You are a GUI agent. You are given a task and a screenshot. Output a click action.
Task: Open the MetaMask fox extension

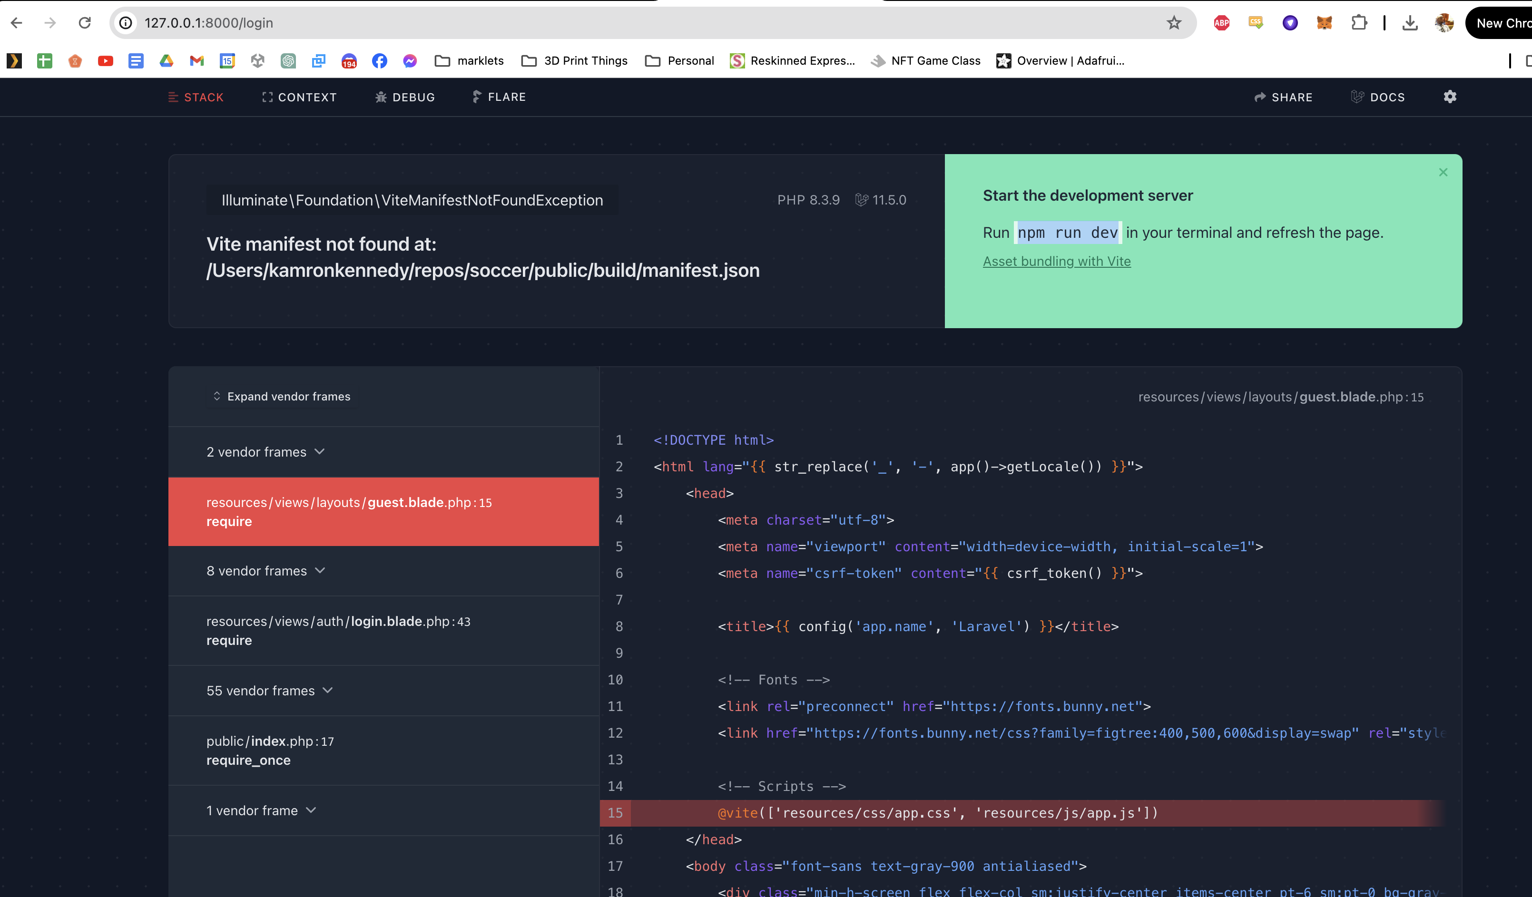coord(1324,23)
